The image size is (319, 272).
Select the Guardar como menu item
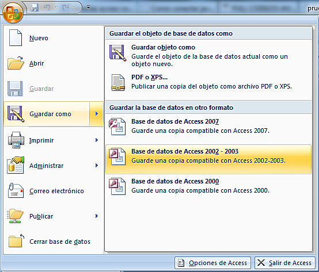click(47, 114)
